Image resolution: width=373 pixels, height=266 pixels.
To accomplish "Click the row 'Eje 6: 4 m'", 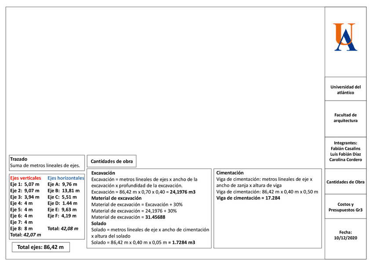I will pos(22,216).
